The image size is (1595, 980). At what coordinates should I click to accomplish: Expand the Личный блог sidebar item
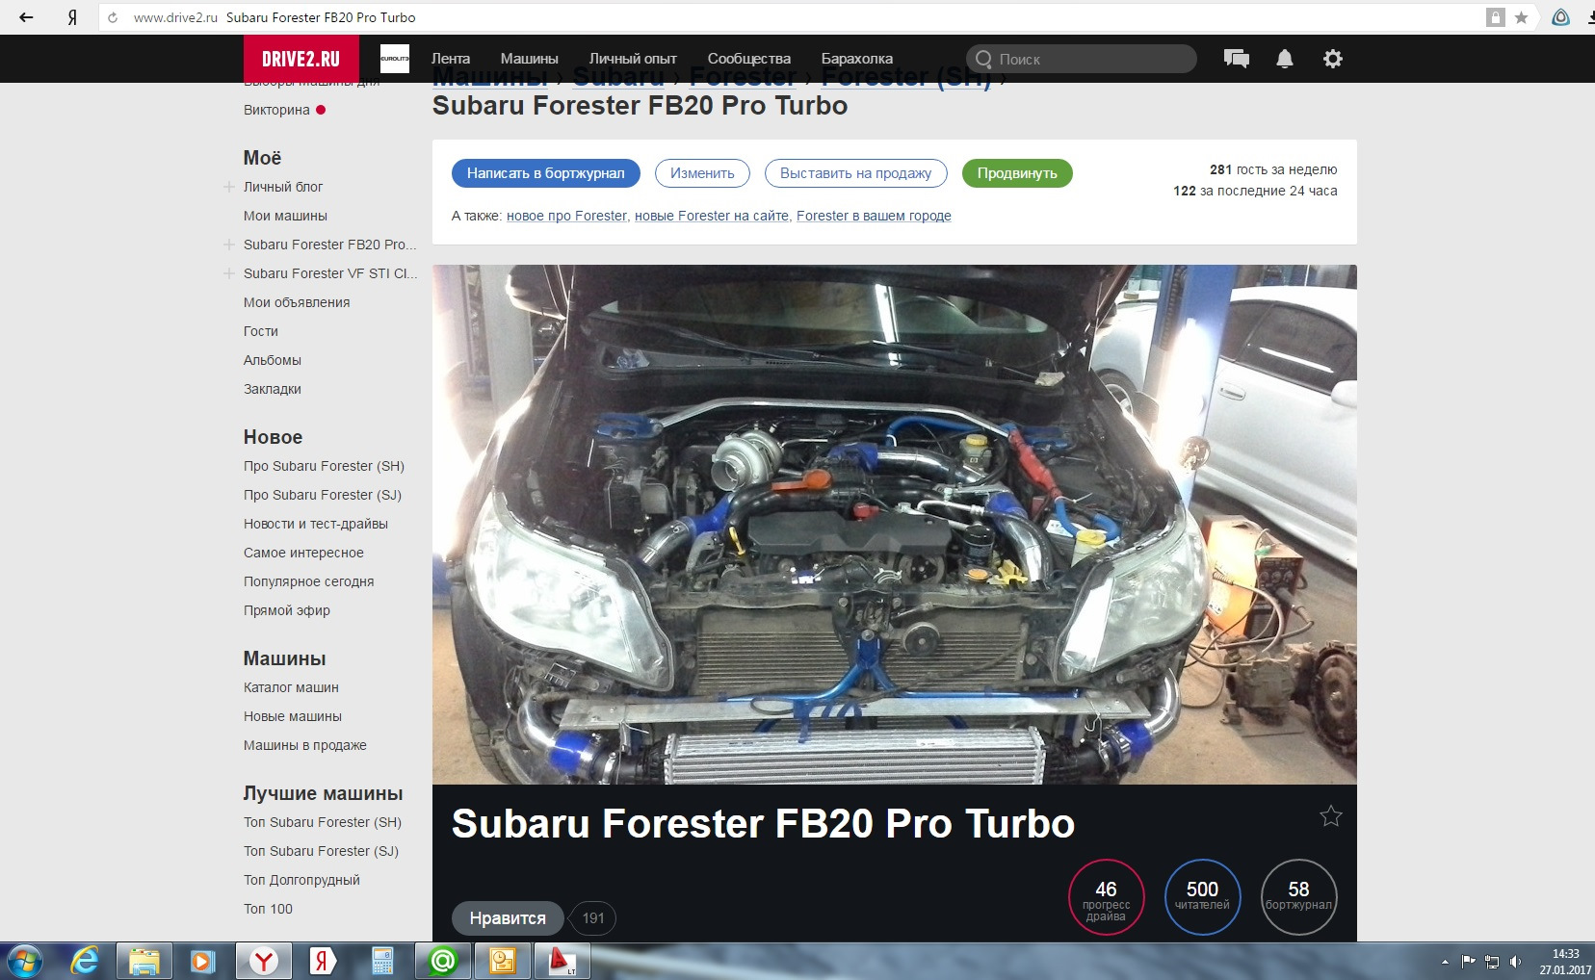229,187
